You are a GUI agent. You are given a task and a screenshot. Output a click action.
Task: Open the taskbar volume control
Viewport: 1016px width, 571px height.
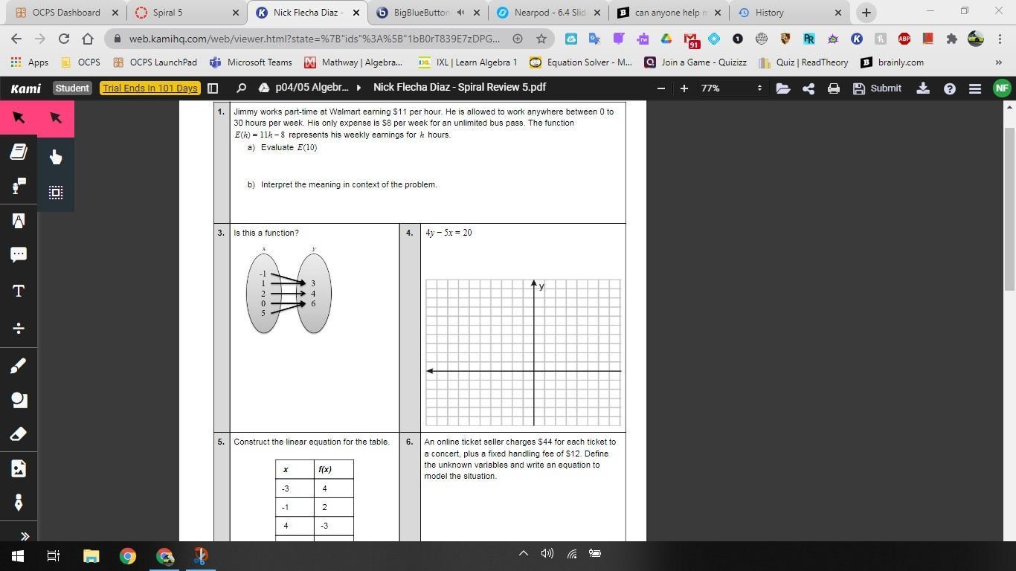547,553
